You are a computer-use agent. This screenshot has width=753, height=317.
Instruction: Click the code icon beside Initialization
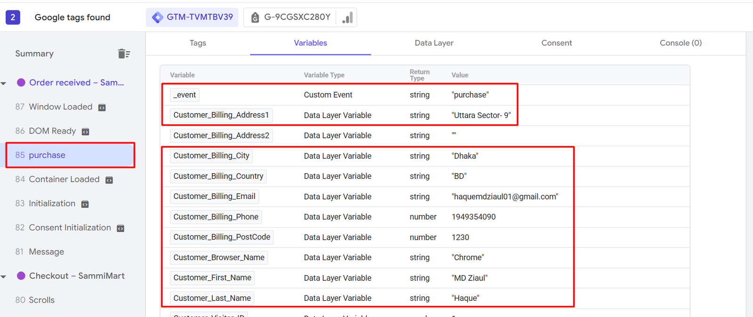85,204
